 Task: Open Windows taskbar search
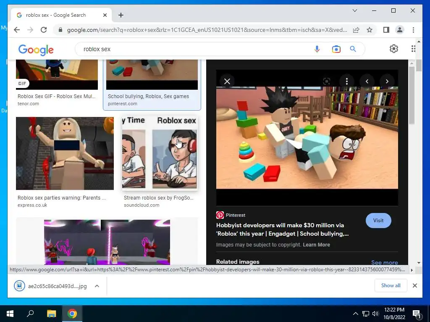coord(30,314)
